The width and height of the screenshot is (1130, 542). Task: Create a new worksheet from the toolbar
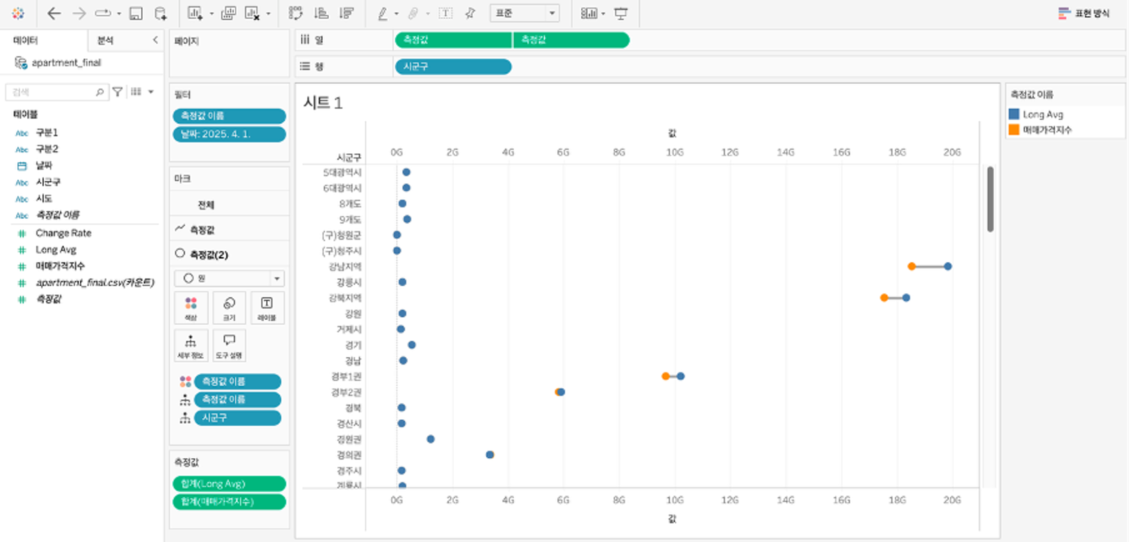point(195,14)
